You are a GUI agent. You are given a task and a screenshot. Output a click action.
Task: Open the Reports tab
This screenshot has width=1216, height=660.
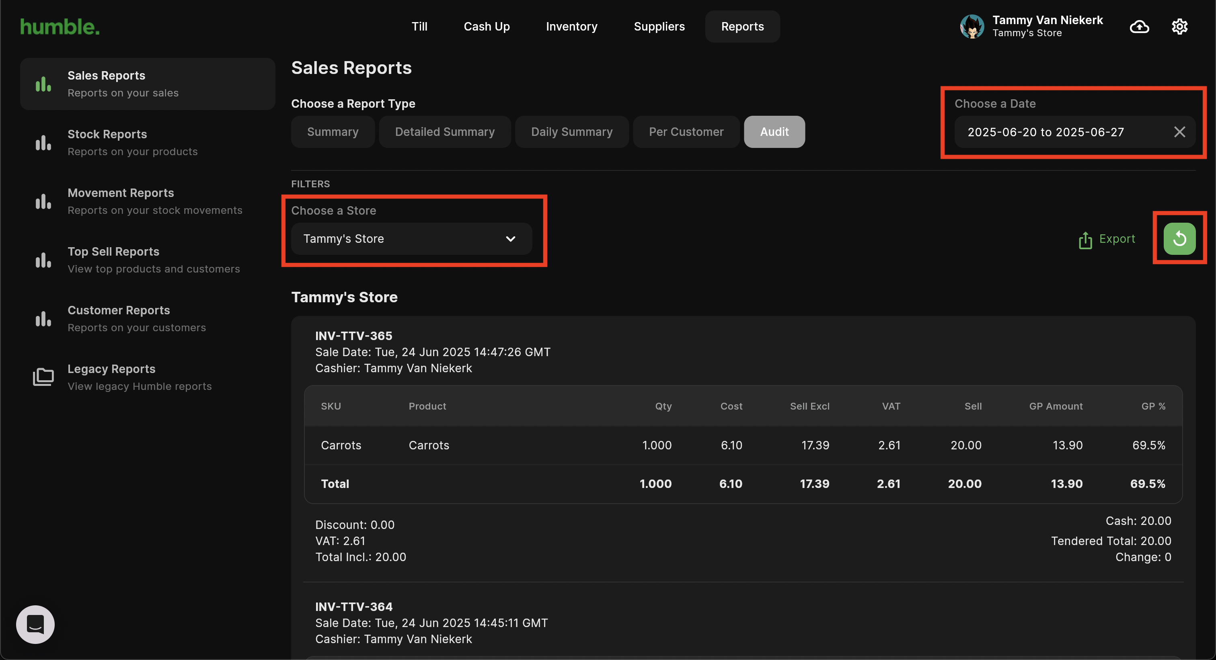(x=743, y=27)
